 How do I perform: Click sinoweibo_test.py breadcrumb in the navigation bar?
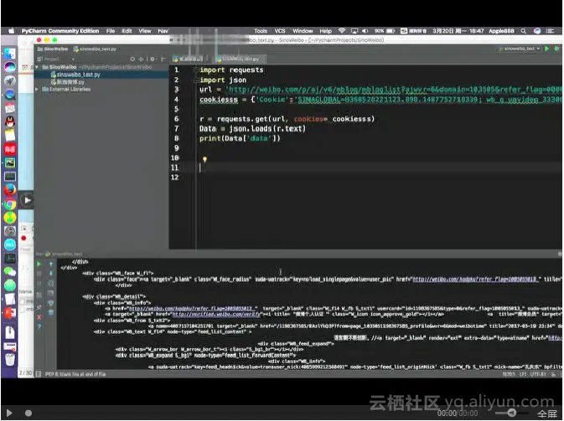[x=95, y=49]
